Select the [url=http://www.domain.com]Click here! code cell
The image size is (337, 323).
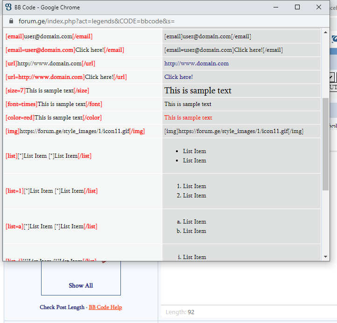click(x=83, y=77)
